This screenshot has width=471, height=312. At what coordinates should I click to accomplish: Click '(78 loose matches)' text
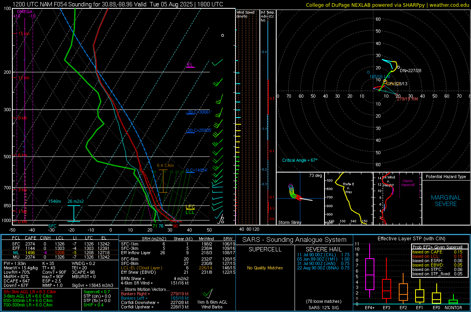pyautogui.click(x=323, y=302)
